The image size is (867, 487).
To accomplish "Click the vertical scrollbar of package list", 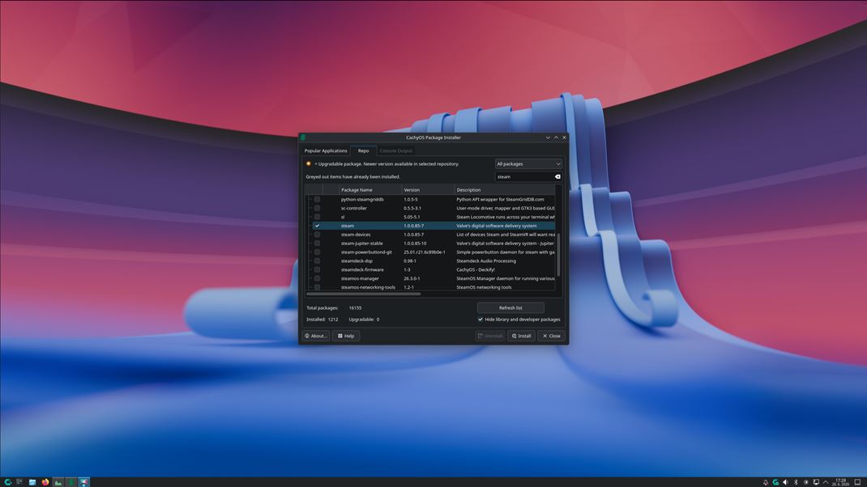I will pyautogui.click(x=558, y=254).
